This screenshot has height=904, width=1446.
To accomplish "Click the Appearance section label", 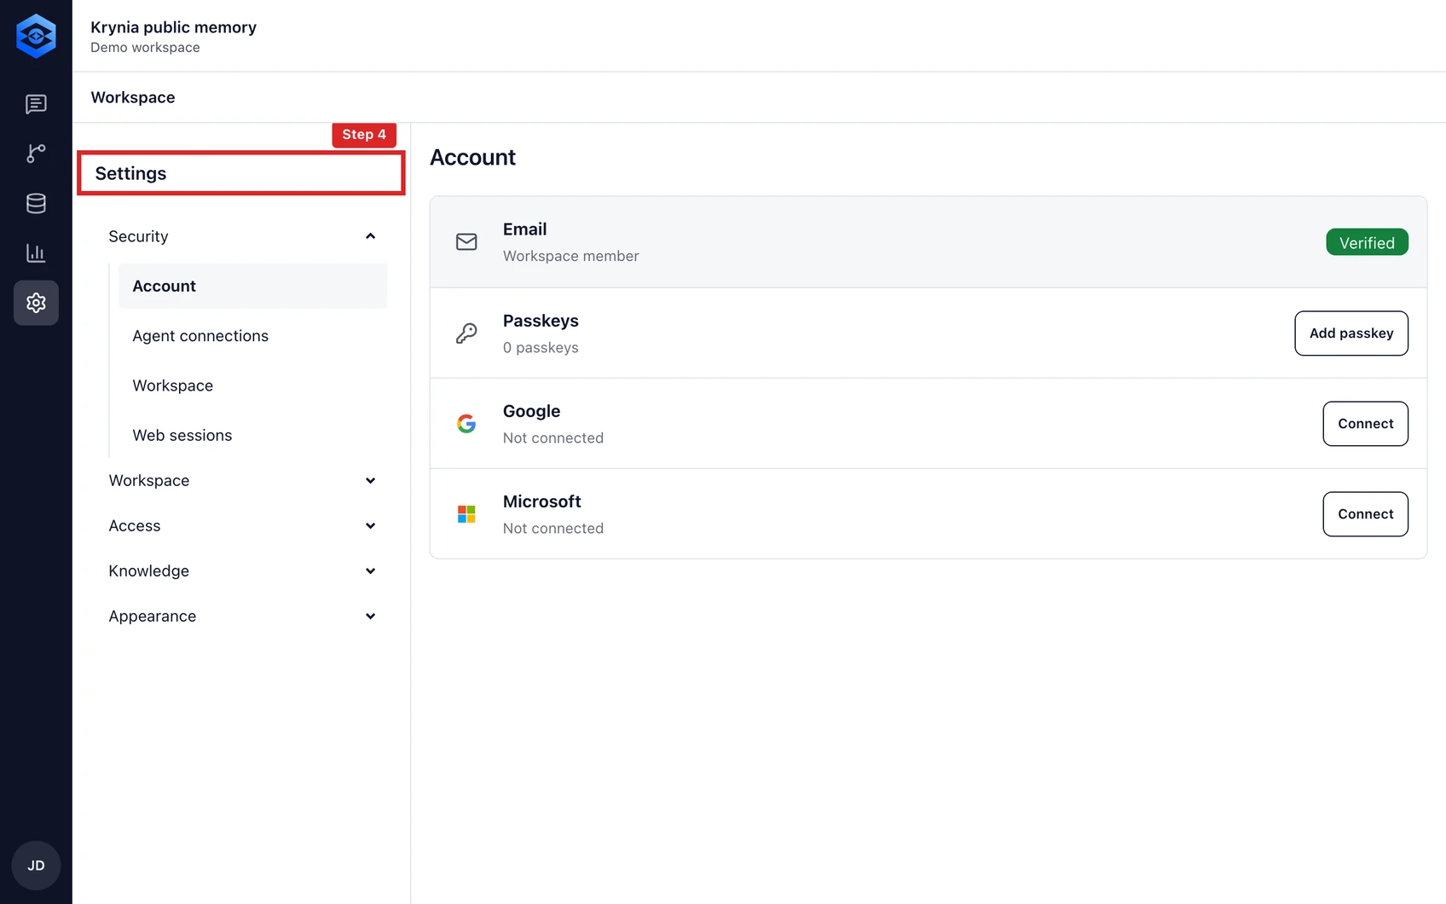I will click(153, 617).
